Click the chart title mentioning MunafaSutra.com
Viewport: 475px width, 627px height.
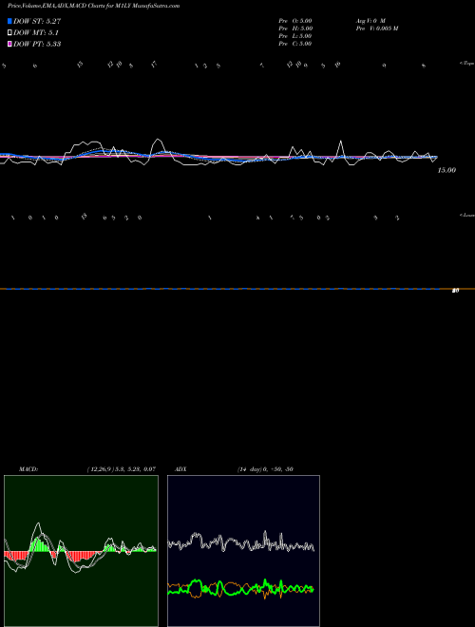tap(93, 6)
